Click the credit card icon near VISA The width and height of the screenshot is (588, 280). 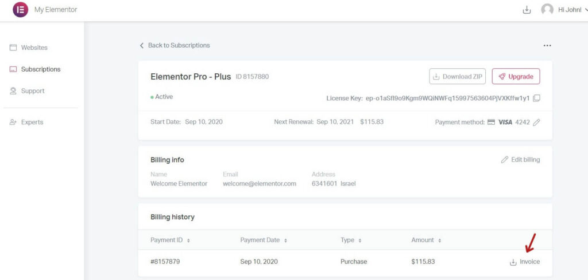[x=491, y=122]
